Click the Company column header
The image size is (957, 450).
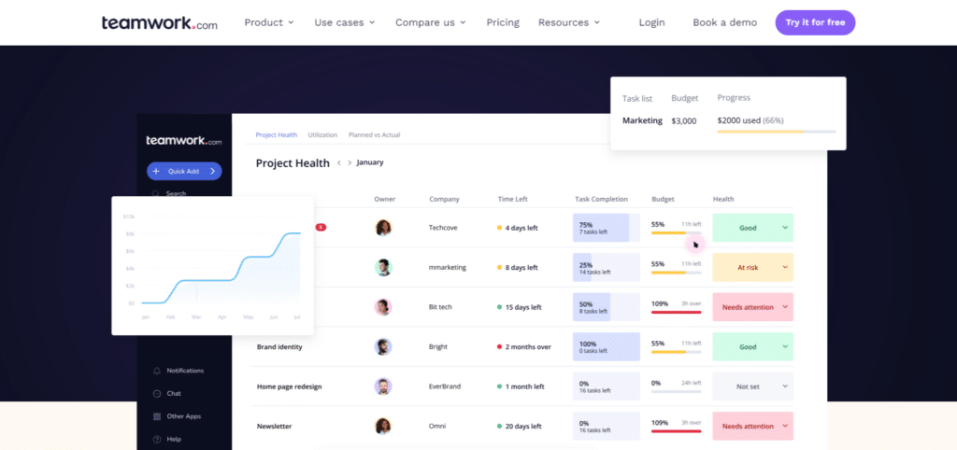(444, 199)
